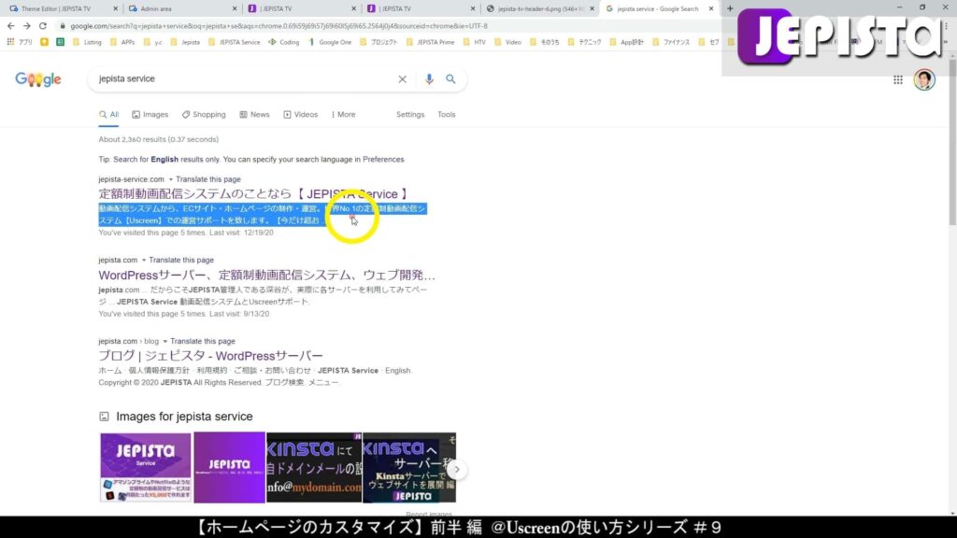
Task: Select the Images results tab
Action: 150,115
